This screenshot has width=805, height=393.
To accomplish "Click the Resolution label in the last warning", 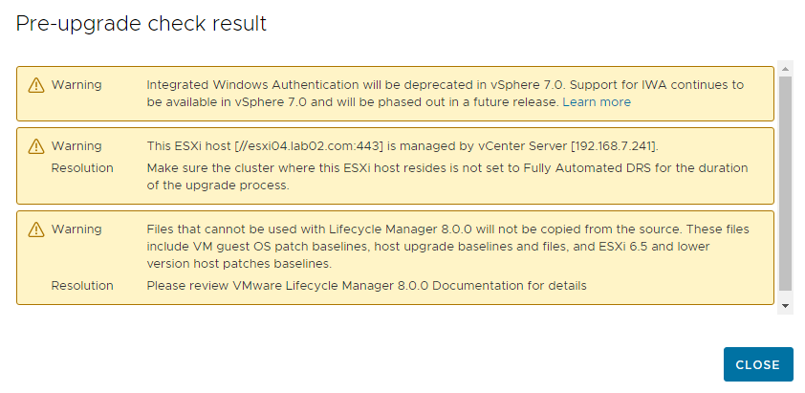I will 82,286.
